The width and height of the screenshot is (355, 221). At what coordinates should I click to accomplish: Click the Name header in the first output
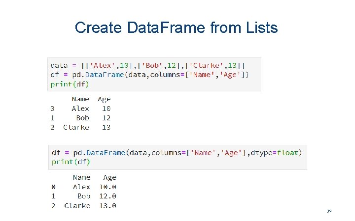[x=80, y=99]
